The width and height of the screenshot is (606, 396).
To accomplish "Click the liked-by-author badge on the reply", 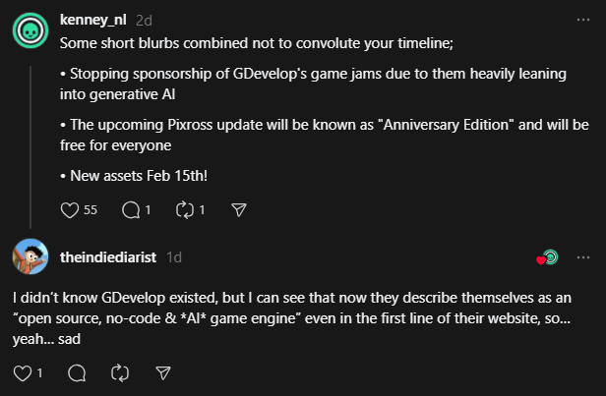I will (548, 257).
